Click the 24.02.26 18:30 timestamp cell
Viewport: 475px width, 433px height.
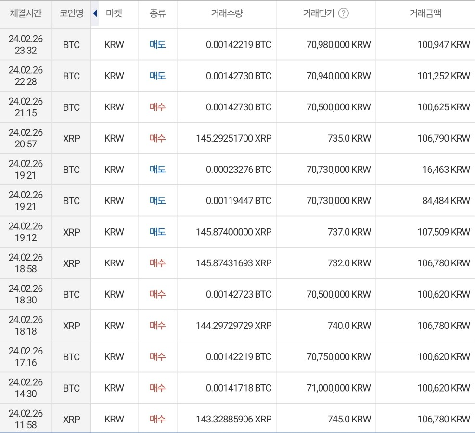pos(26,294)
